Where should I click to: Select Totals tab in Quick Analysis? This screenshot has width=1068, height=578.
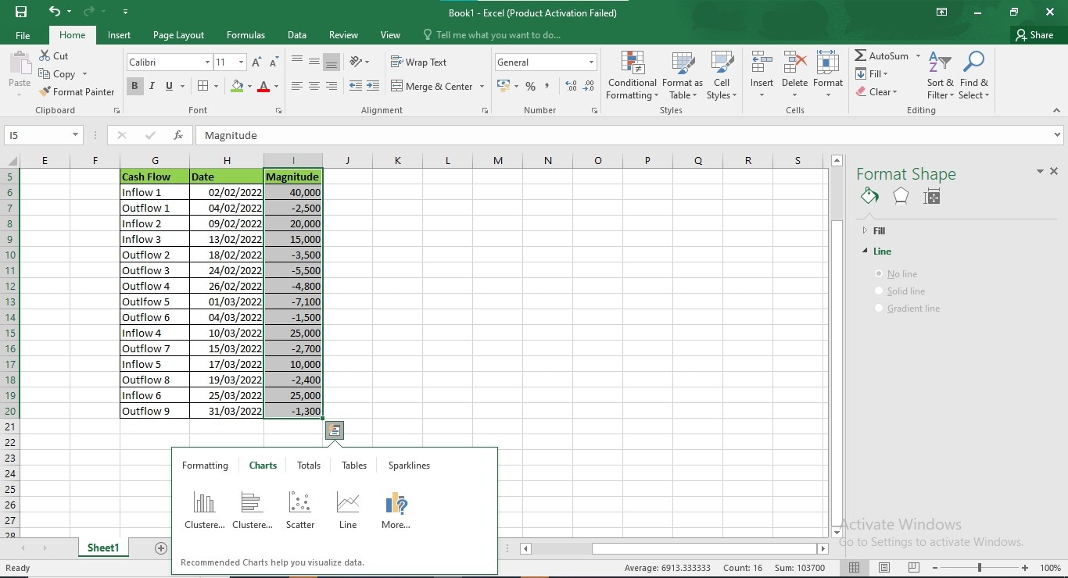coord(309,466)
